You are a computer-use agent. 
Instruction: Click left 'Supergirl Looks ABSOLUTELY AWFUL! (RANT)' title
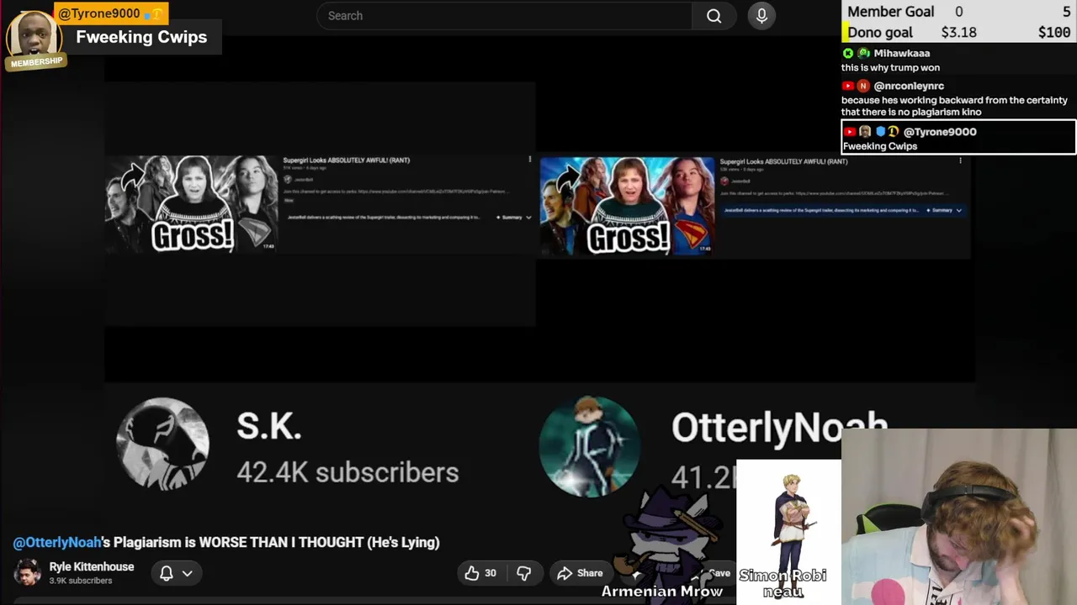346,160
